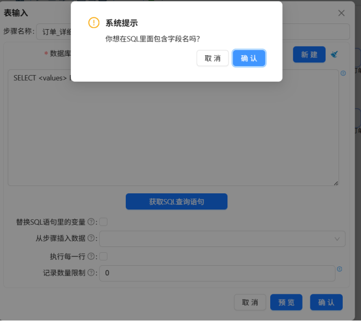Image resolution: width=361 pixels, height=321 pixels.
Task: Close the 表输入 dialog with the X
Action: (x=341, y=13)
